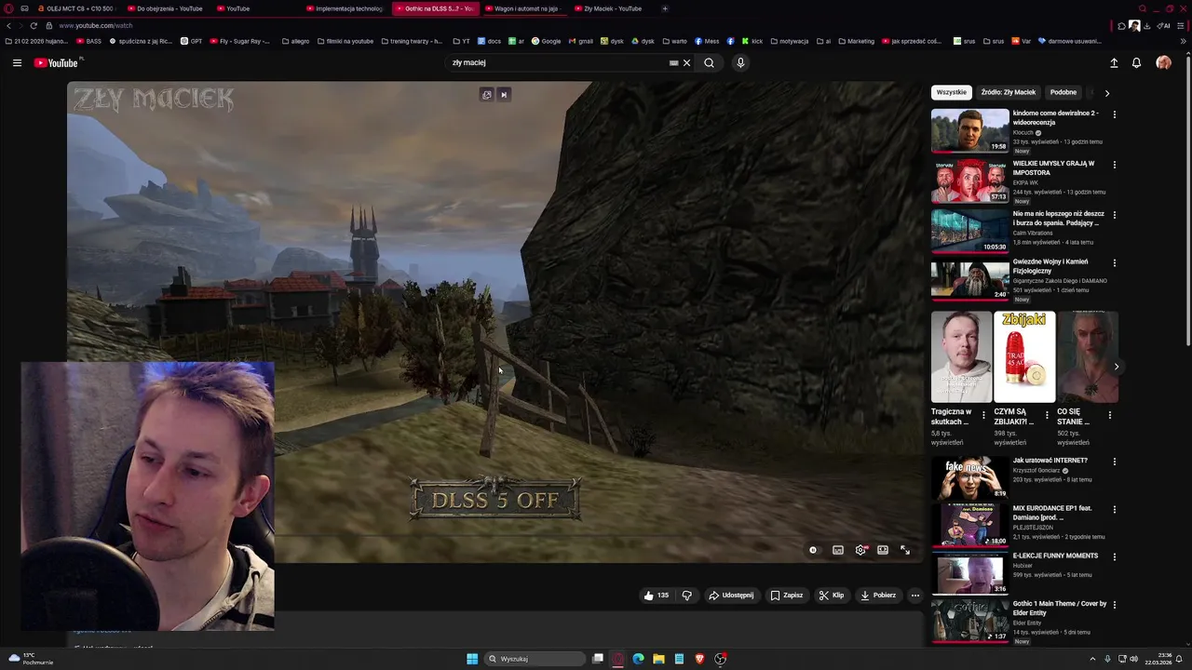
Task: Switch to the Wagon i automat na jaja tab
Action: pos(524,8)
